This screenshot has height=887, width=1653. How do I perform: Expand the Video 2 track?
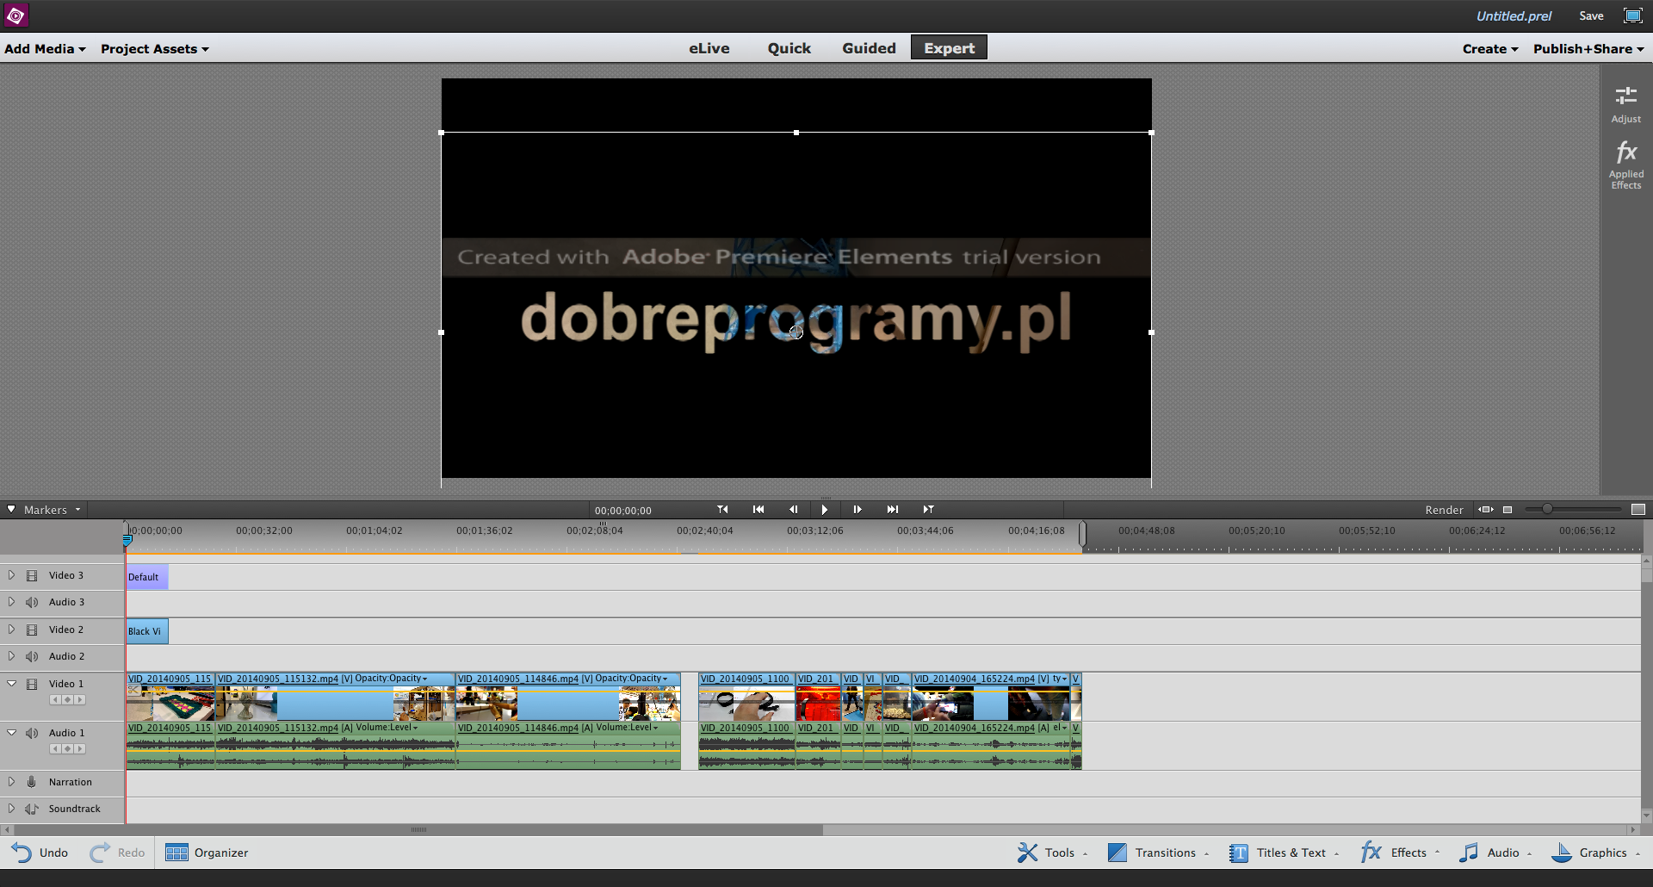point(11,630)
